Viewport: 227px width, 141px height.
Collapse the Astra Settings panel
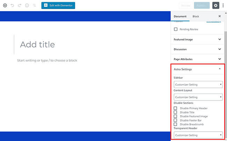197,69
